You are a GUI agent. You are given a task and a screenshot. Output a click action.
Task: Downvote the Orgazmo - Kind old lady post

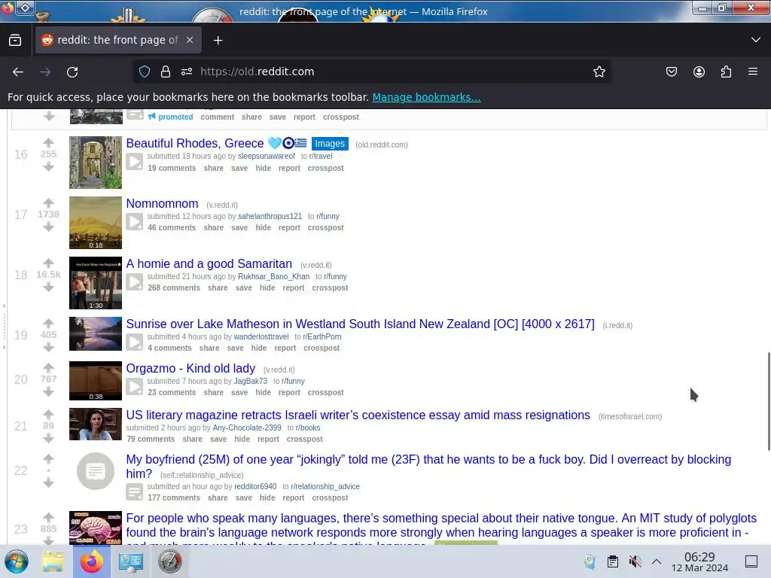(48, 391)
